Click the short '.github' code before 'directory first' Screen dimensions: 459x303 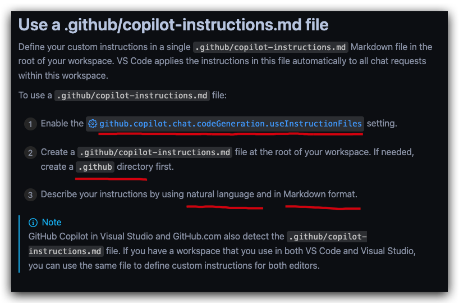[x=95, y=167]
